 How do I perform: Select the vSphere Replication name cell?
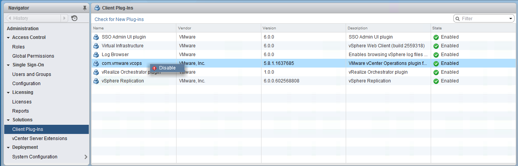(x=123, y=81)
